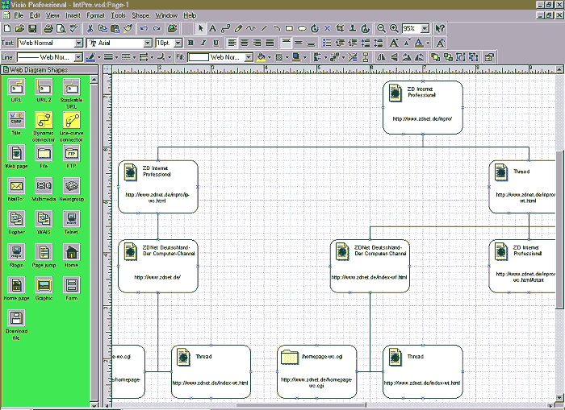This screenshot has height=410, width=565.
Task: Open the Tools menu
Action: click(118, 15)
